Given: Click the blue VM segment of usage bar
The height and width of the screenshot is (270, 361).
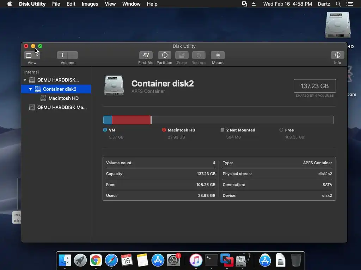Looking at the screenshot, I should 108,120.
